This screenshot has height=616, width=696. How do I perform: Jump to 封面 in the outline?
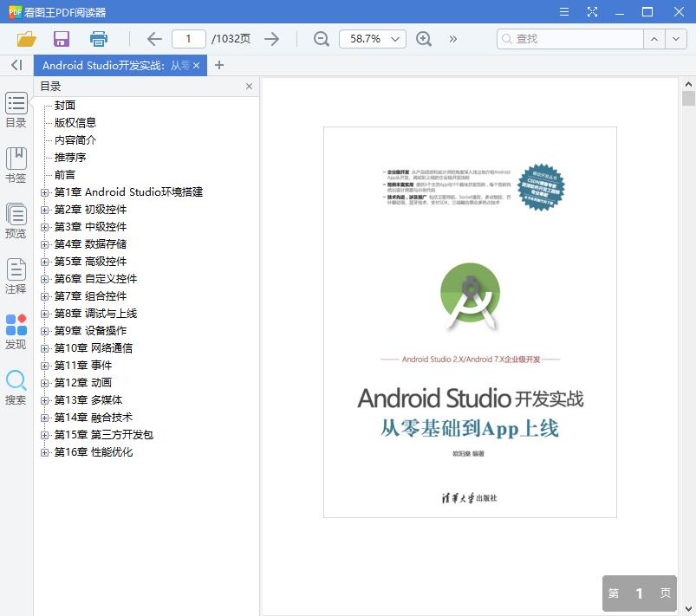(x=65, y=105)
